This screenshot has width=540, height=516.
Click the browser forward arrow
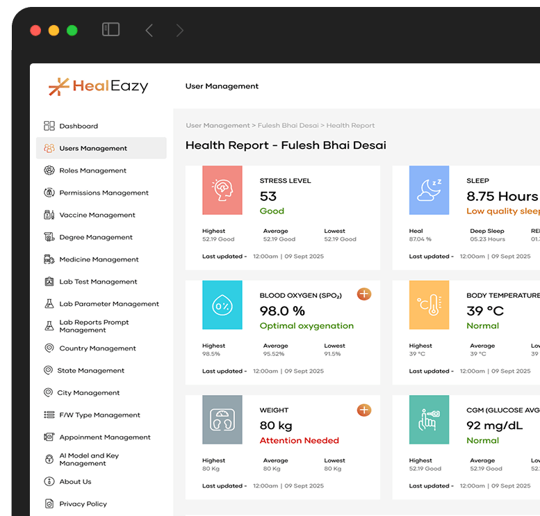point(179,30)
